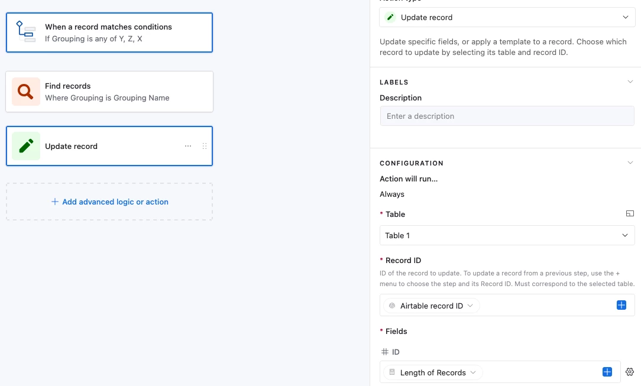Collapse the Configuration section
Image resolution: width=641 pixels, height=386 pixels.
click(x=630, y=163)
